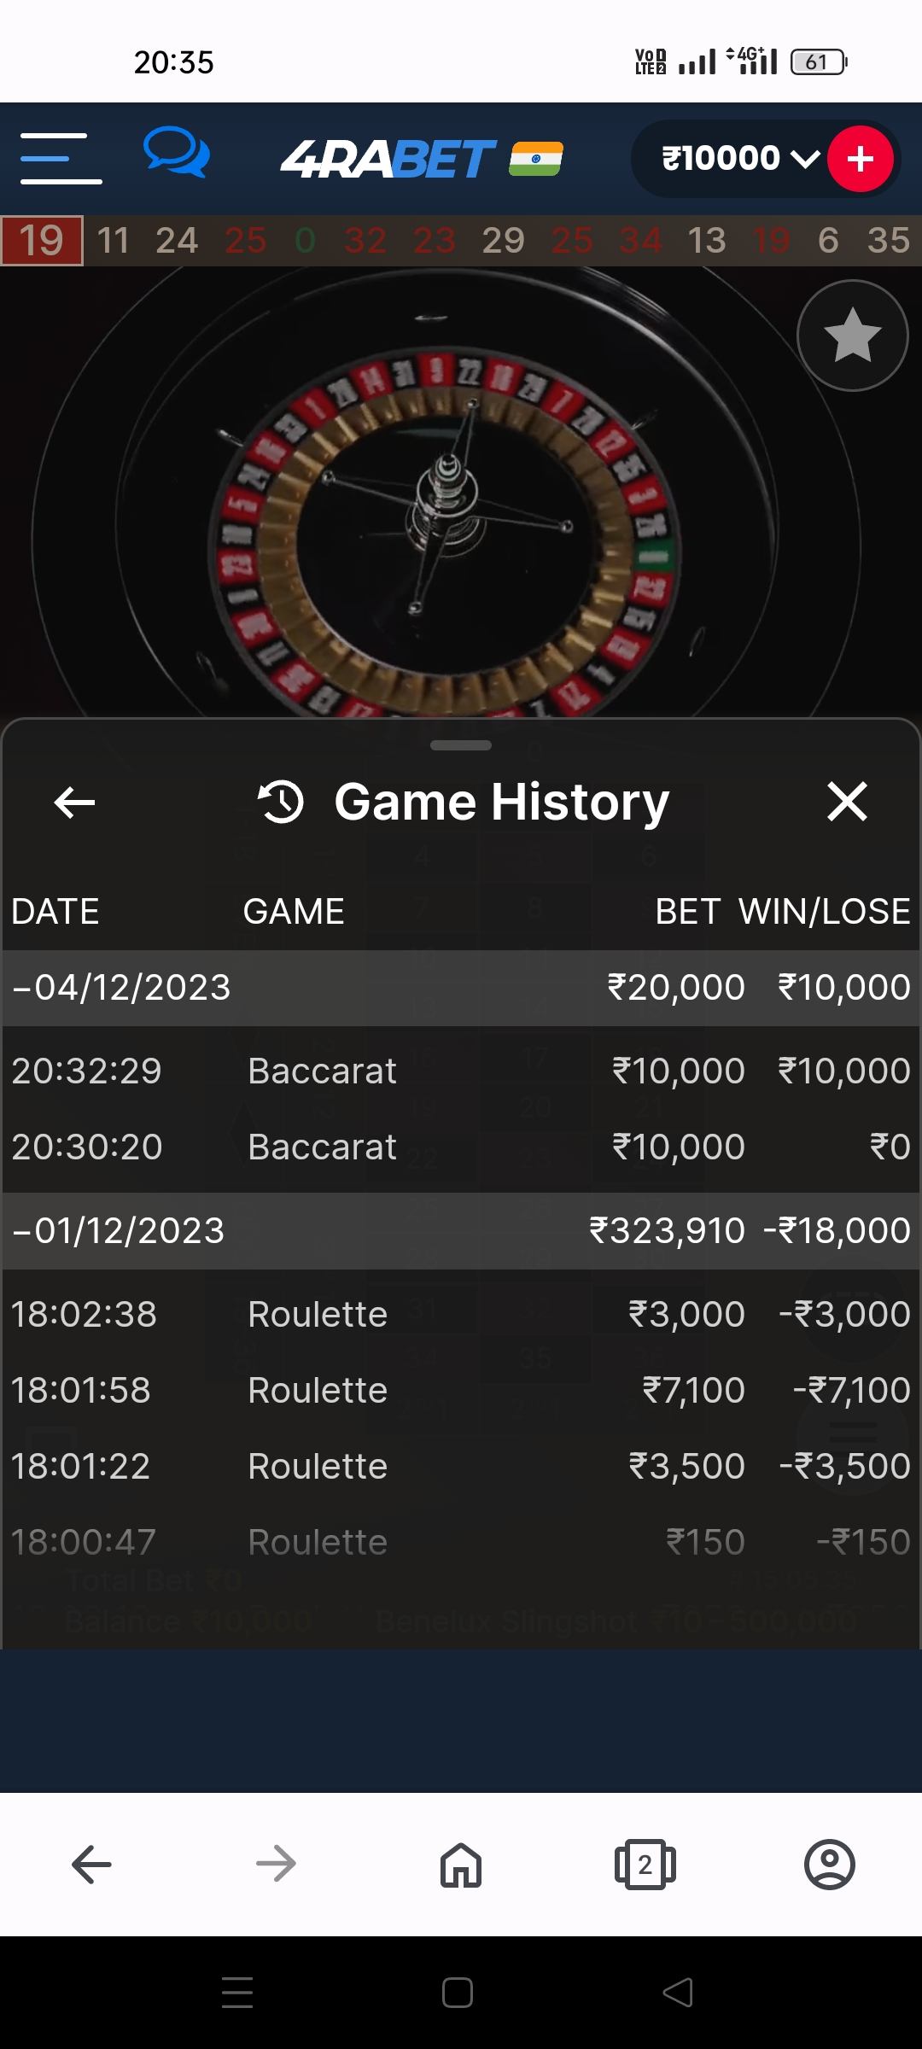Navigate back in the browser
The image size is (922, 2049).
pos(91,1864)
